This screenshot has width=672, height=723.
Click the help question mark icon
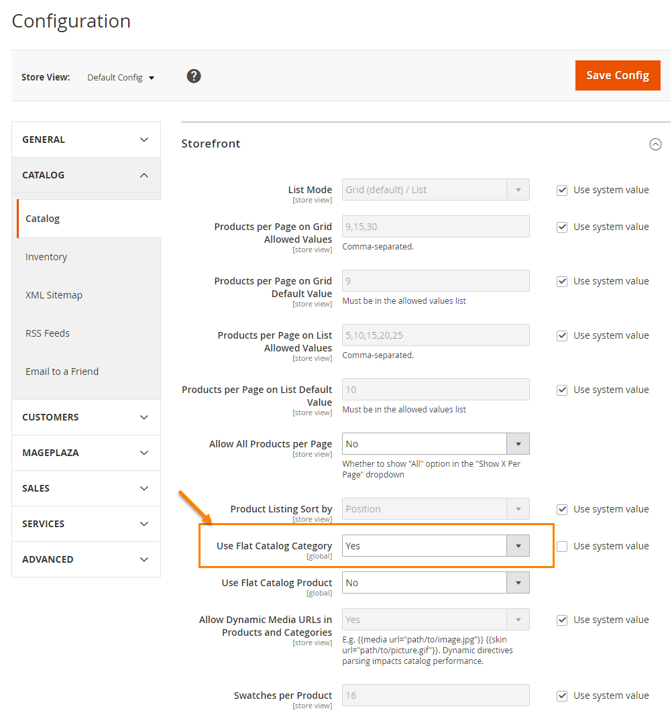194,76
